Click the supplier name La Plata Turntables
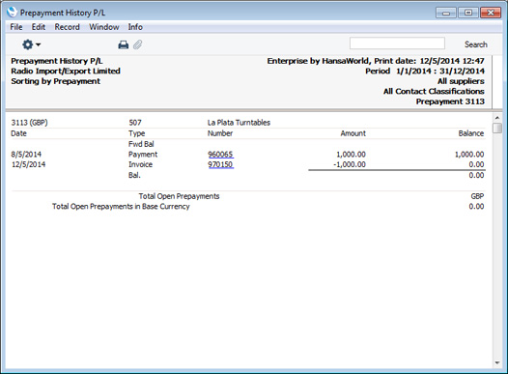 point(239,123)
